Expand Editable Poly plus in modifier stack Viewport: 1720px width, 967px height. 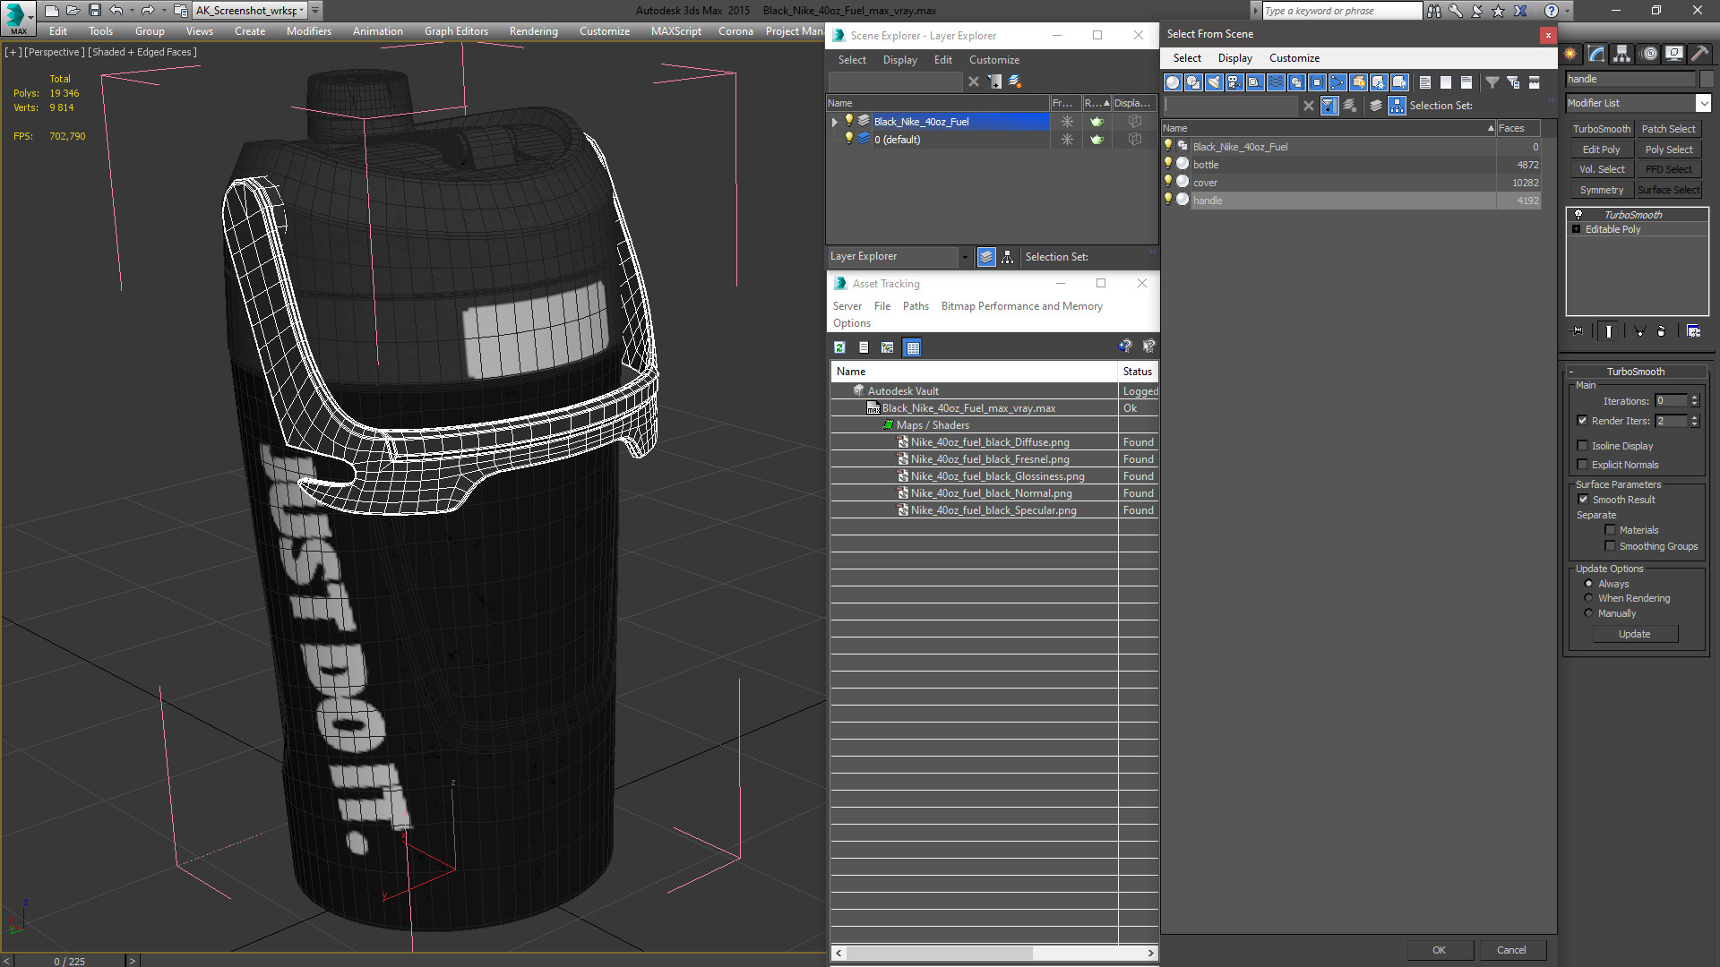pyautogui.click(x=1577, y=229)
